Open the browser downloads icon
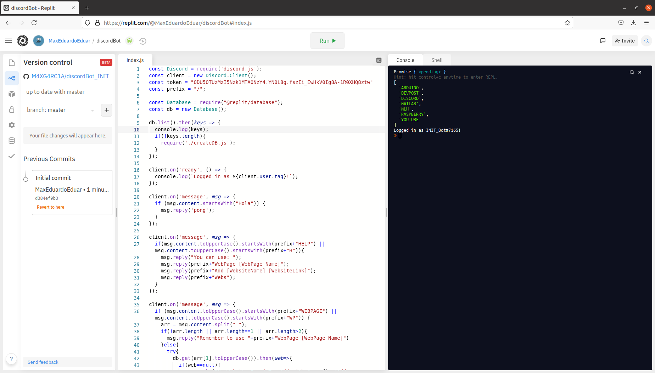This screenshot has width=655, height=373. (x=634, y=23)
